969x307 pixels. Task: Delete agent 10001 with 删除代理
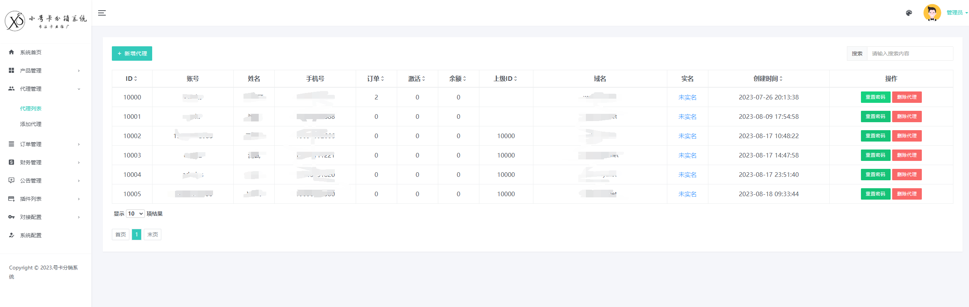point(907,117)
